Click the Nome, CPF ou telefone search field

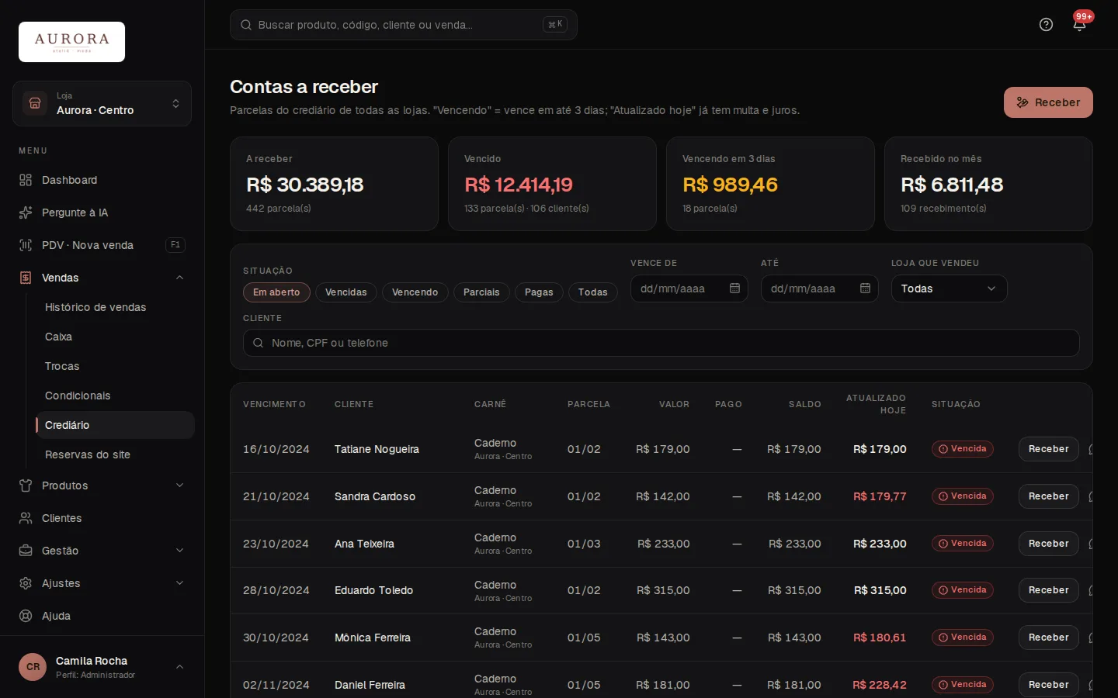(x=661, y=343)
